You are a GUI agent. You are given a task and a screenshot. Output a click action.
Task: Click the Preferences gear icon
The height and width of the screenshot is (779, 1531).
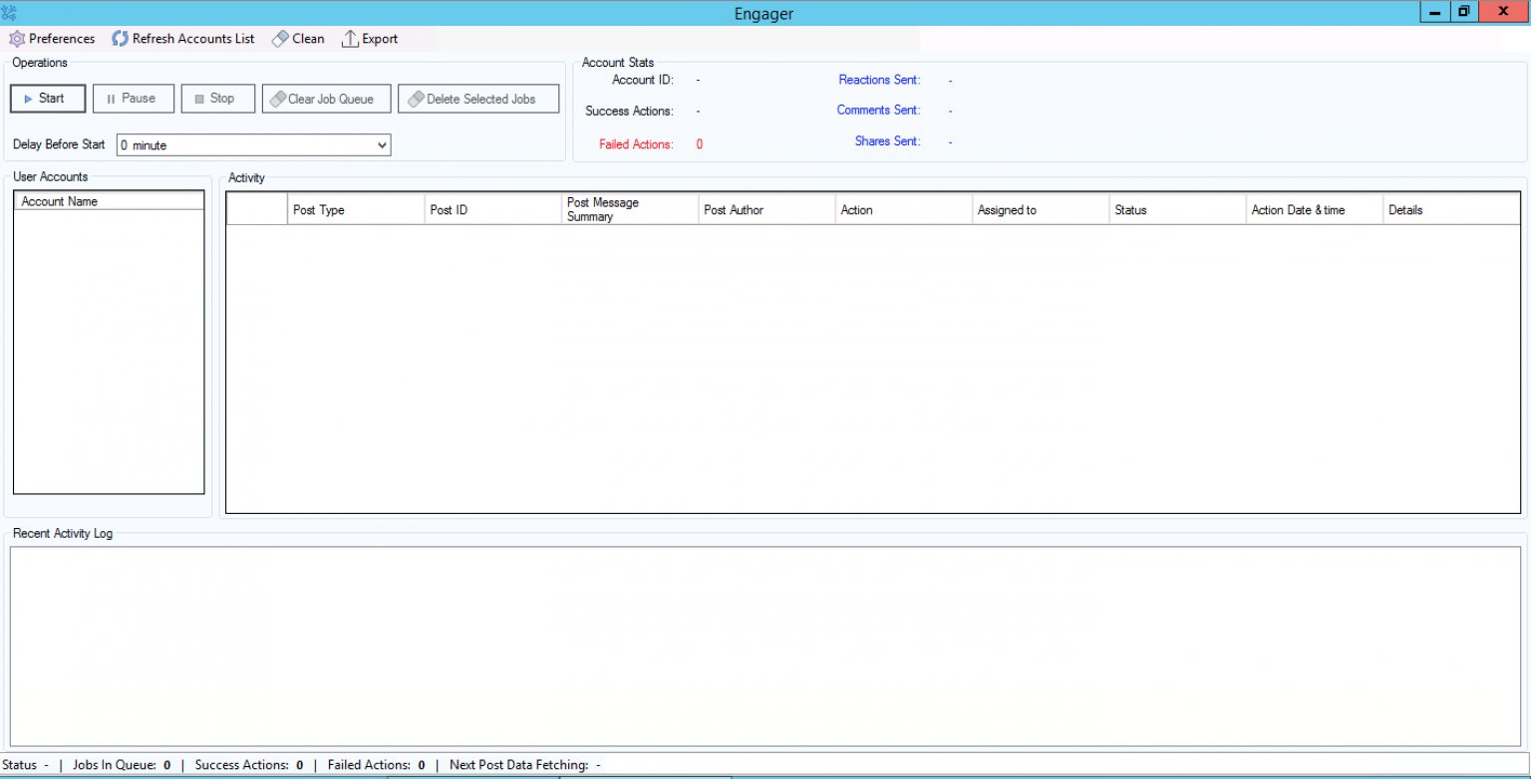(17, 39)
